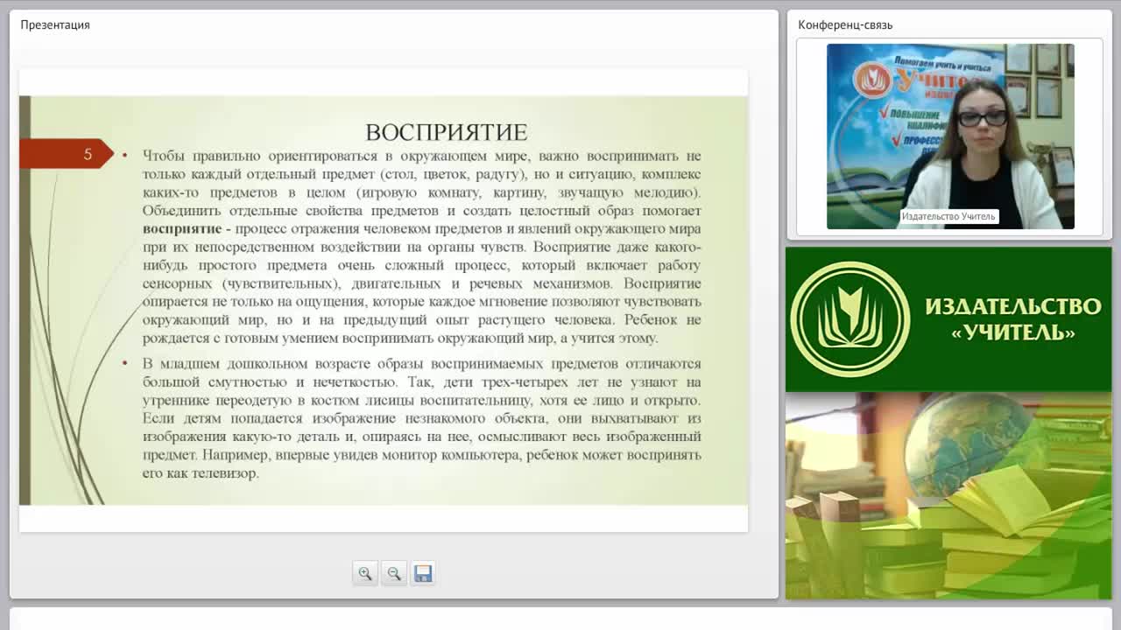Click the Презентация panel title
Screen dimensions: 1121x630
click(55, 24)
